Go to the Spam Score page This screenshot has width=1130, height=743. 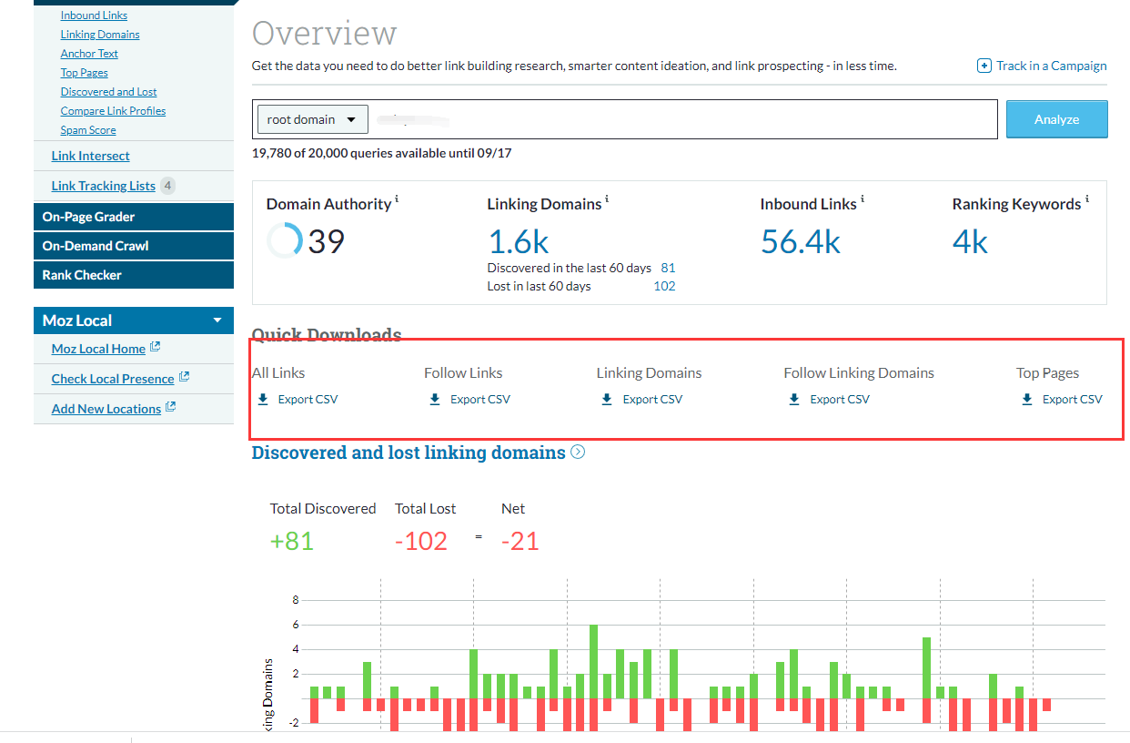click(x=88, y=130)
